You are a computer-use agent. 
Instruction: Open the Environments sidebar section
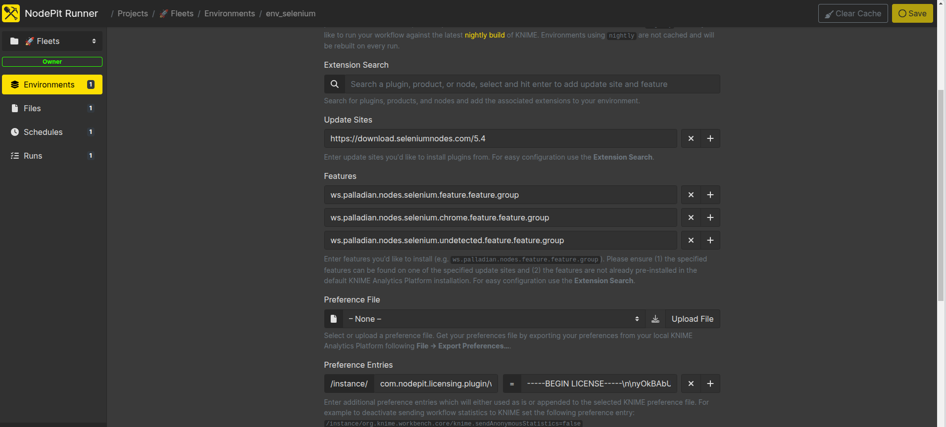click(x=52, y=85)
